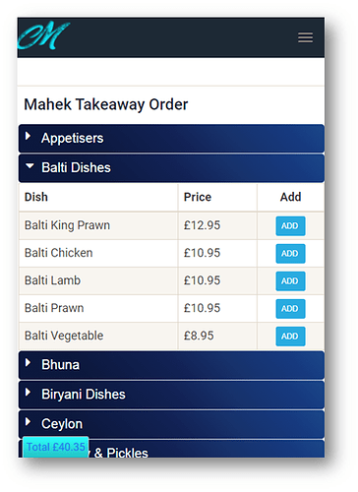Open the Total £40.35 order summary
This screenshot has height=492, width=358.
[x=56, y=447]
